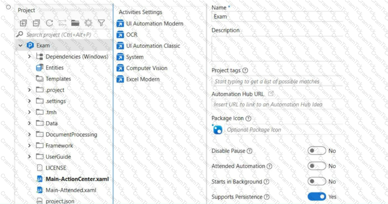388x204 pixels.
Task: Expand the Framework folder
Action: tap(30, 146)
